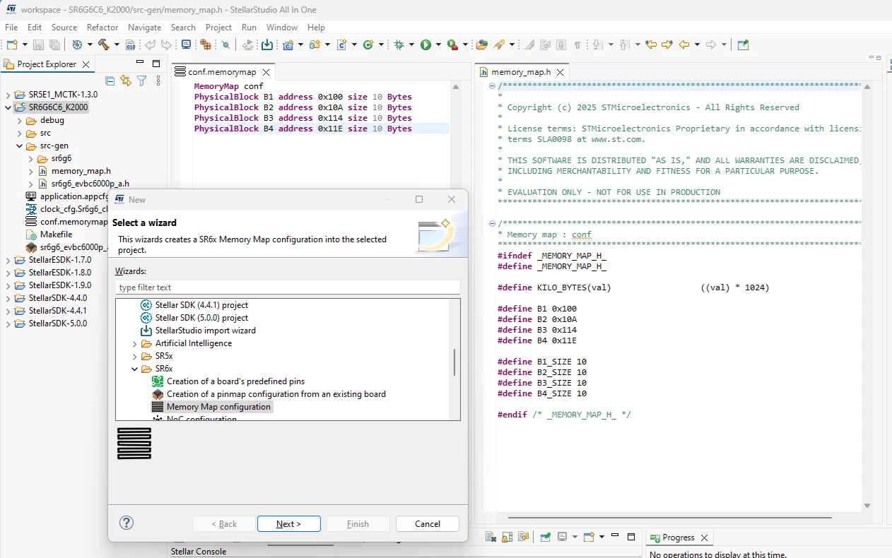The height and width of the screenshot is (558, 892).
Task: Click the console Scroll Lock icon
Action: coord(507,538)
